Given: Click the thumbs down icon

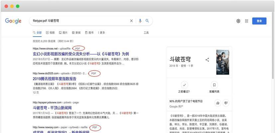Looking at the screenshot, I should [x=226, y=103].
